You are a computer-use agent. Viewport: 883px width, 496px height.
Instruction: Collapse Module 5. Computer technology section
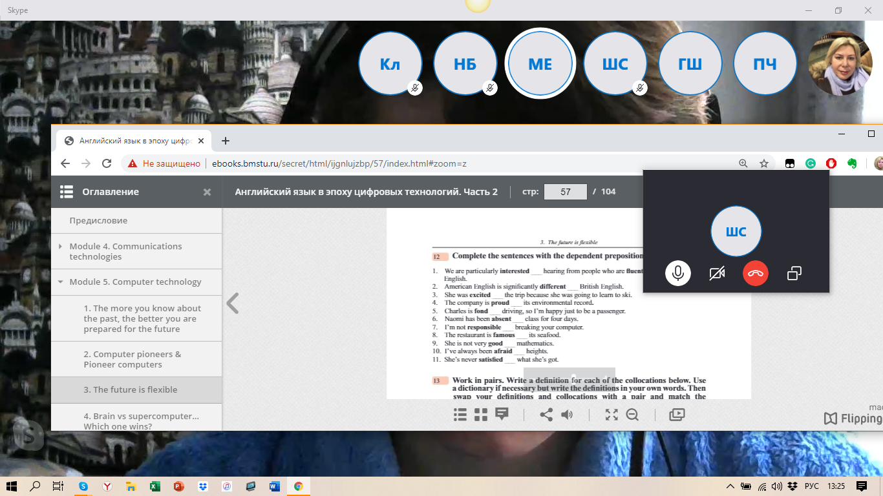pyautogui.click(x=61, y=282)
